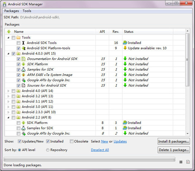Click the API 15 Samples for SDK flask icon
This screenshot has width=195, height=171.
click(x=23, y=70)
